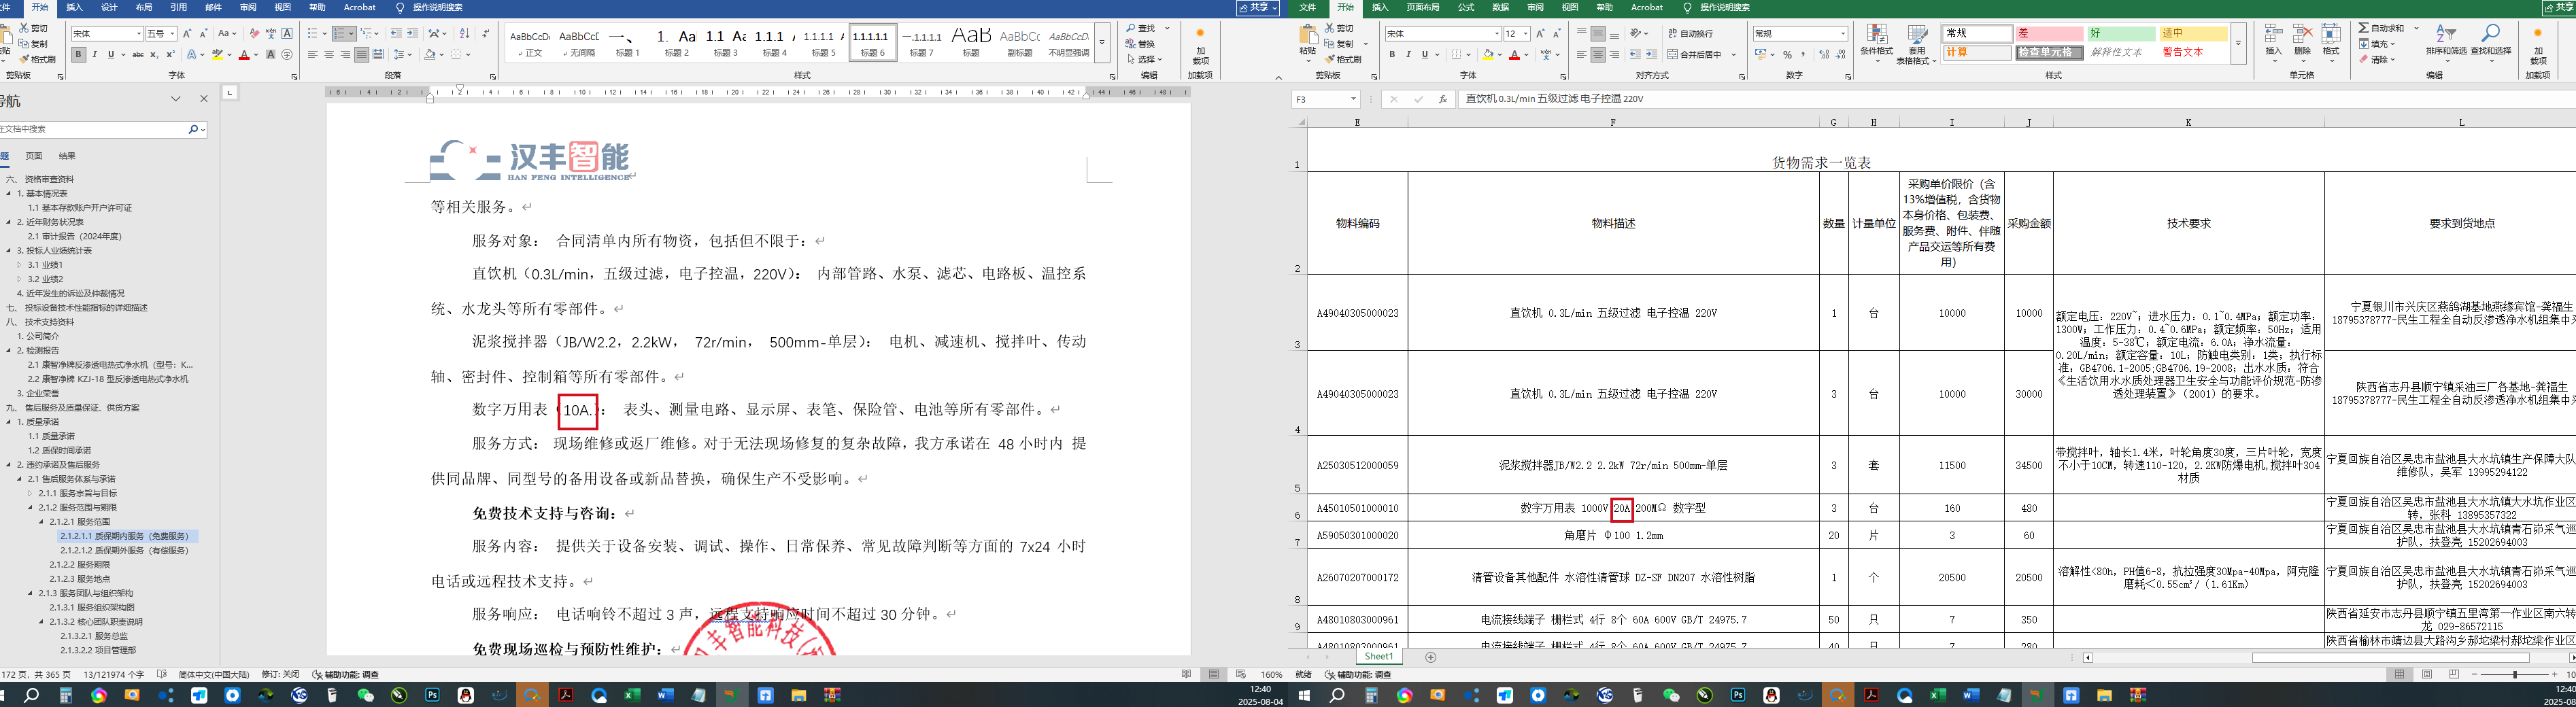This screenshot has height=707, width=2576.
Task: Open Excel conditional formatting (条件格式)
Action: click(x=1876, y=43)
